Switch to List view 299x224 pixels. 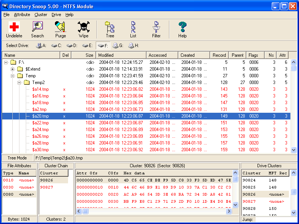click(x=133, y=27)
